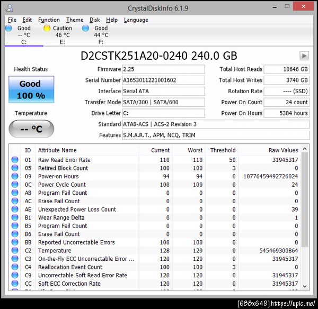This screenshot has height=309, width=318.
Task: Click the Drive Letter C: field
Action: [163, 113]
